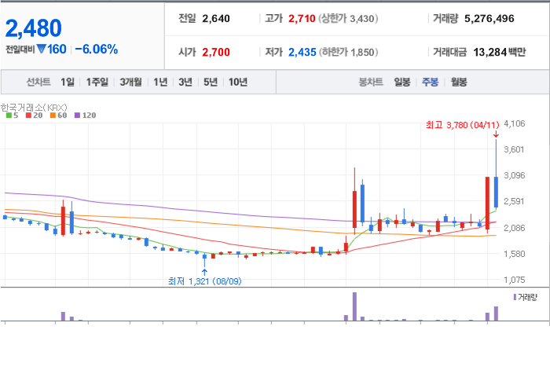Click the 저가 value 2,435

coord(302,52)
